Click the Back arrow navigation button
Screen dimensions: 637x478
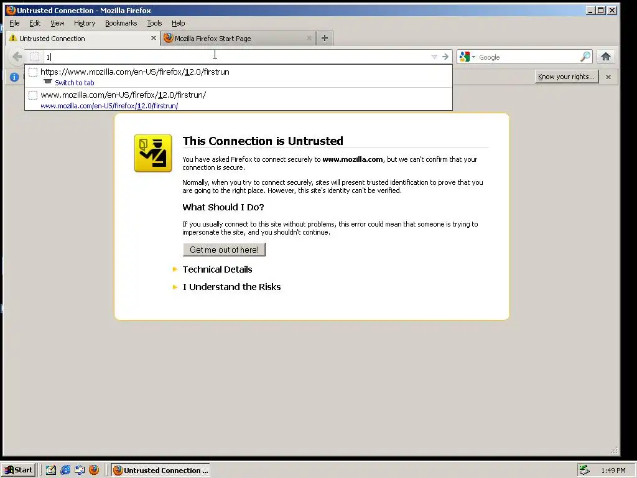[17, 57]
